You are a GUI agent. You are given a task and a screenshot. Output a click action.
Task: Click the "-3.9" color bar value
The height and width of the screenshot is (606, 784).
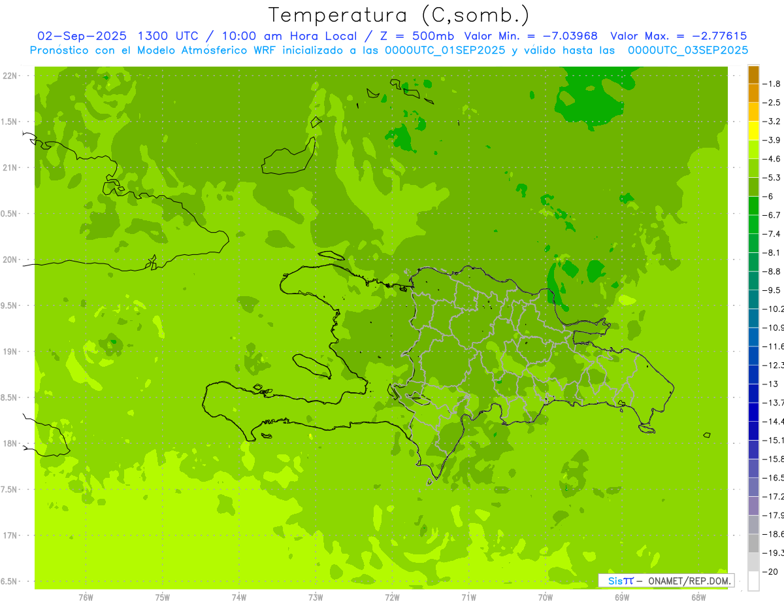click(772, 140)
